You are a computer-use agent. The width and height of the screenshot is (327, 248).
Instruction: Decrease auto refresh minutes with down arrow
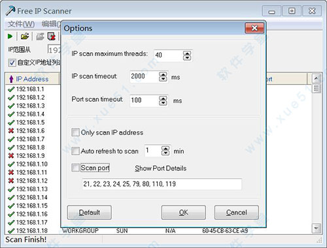165,153
